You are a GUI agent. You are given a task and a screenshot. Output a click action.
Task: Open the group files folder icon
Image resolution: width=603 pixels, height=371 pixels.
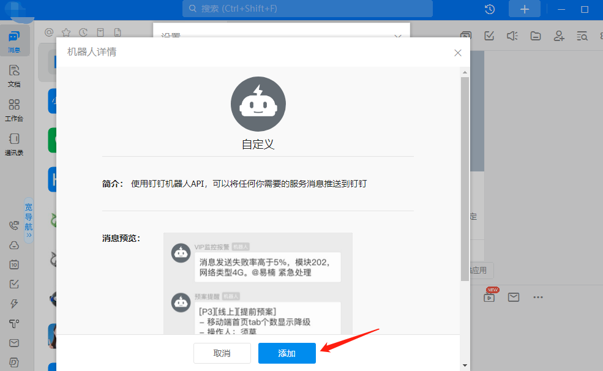pos(535,36)
